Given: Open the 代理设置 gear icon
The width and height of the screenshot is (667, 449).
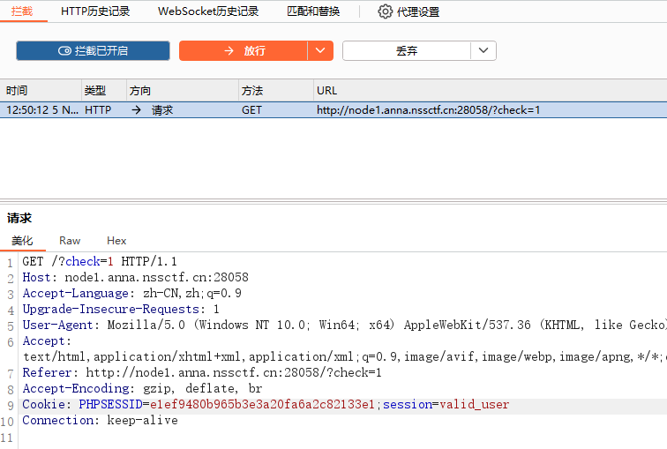Looking at the screenshot, I should coord(385,11).
